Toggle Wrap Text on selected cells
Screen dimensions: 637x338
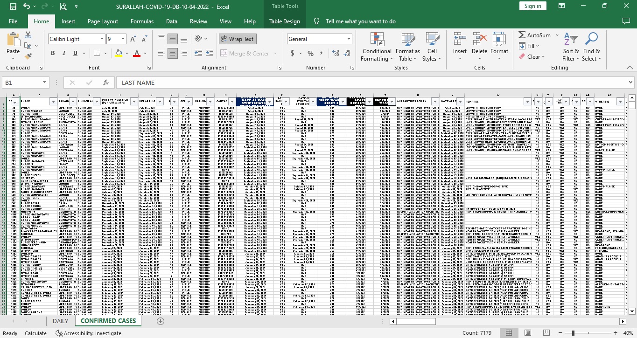coord(237,39)
